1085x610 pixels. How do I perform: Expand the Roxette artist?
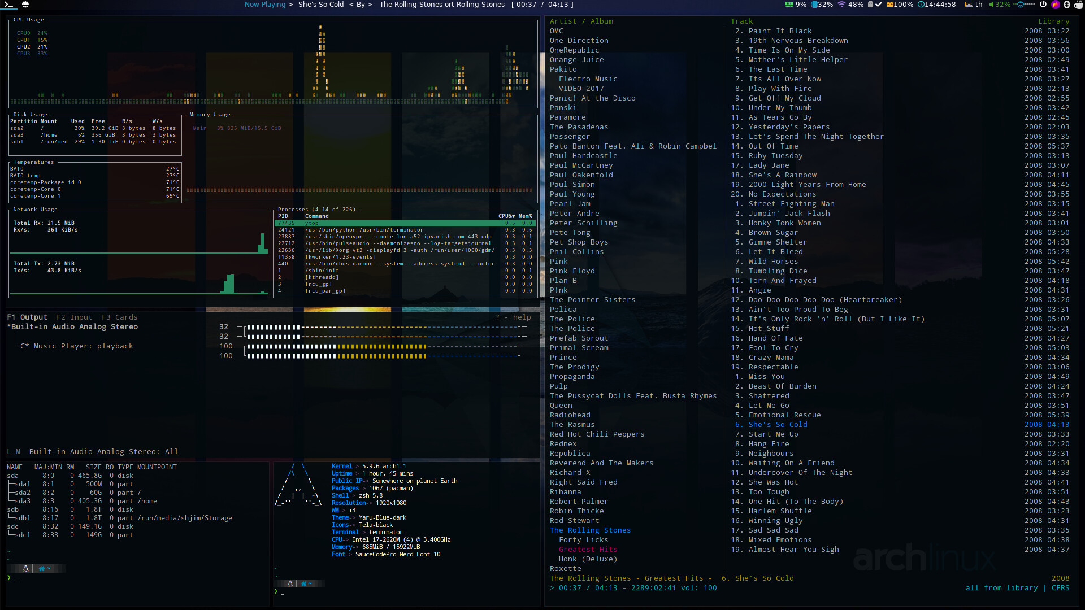[566, 569]
